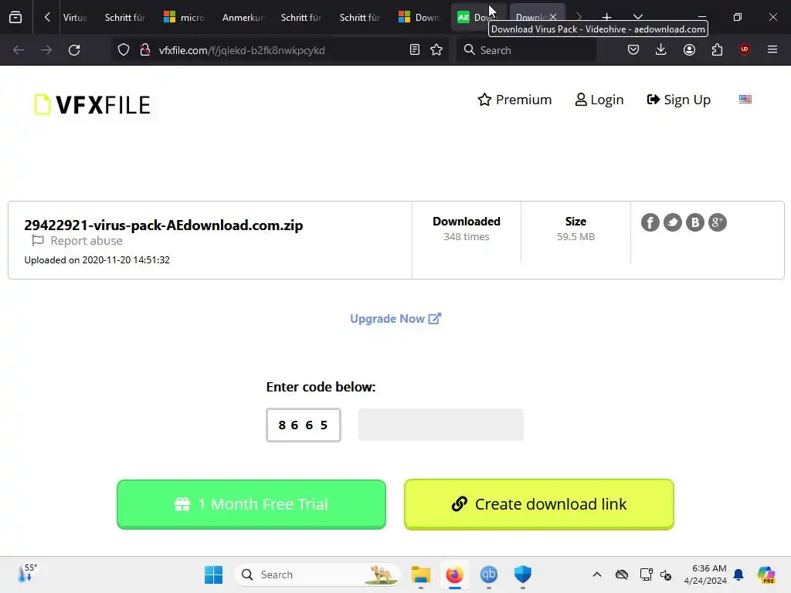Viewport: 791px width, 593px height.
Task: Open the Microsoft 'Down' tab
Action: 419,17
